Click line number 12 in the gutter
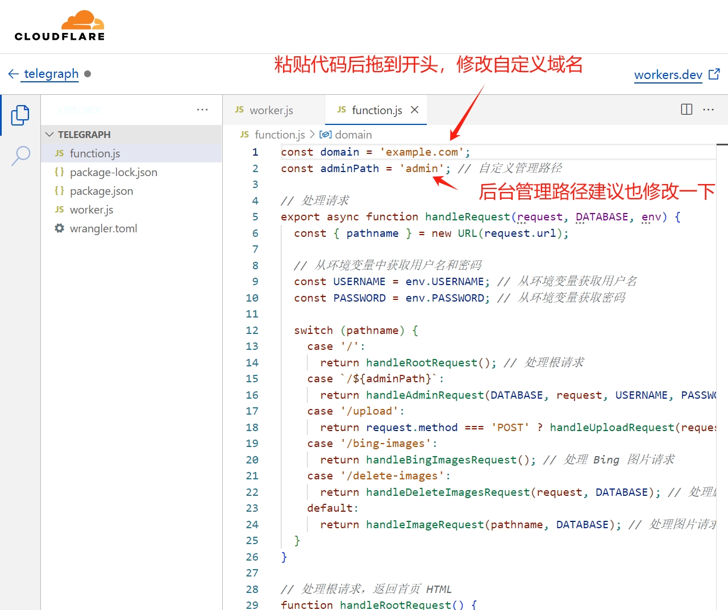This screenshot has height=610, width=728. (252, 331)
